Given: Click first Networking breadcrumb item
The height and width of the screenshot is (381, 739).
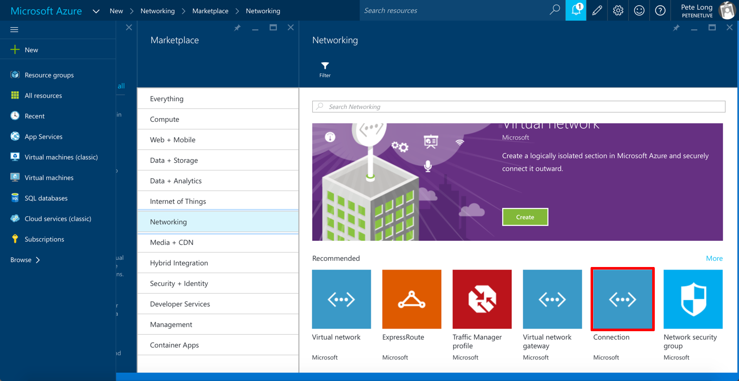Looking at the screenshot, I should (158, 11).
